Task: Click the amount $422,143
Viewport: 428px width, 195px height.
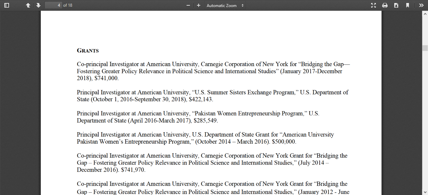Action: coord(201,100)
